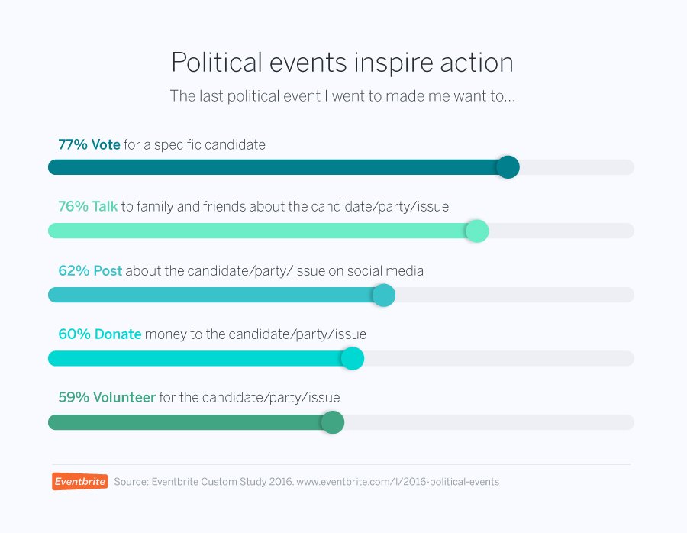Click the Eventbrite orange logo

[x=80, y=481]
